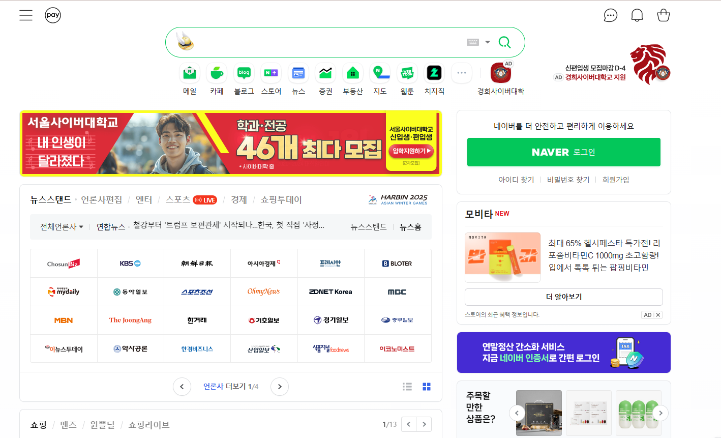Open 비밀번호 찾기 link
Screen dimensions: 721x438
coord(568,180)
